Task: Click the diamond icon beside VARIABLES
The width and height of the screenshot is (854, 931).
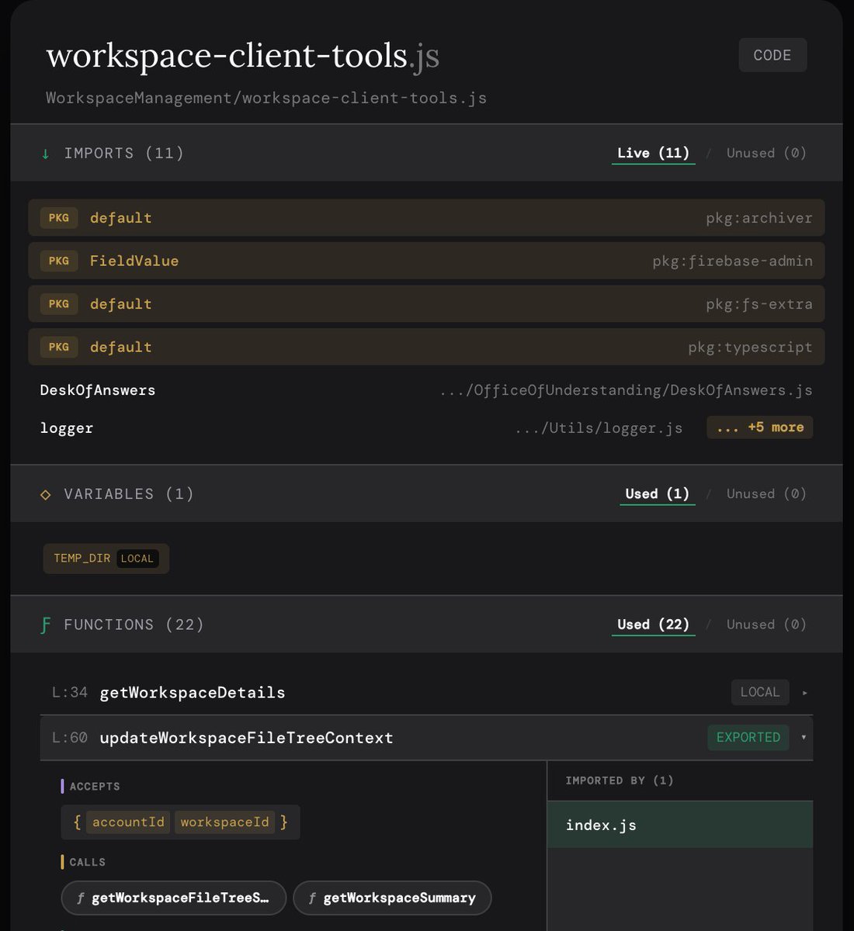Action: click(x=45, y=493)
